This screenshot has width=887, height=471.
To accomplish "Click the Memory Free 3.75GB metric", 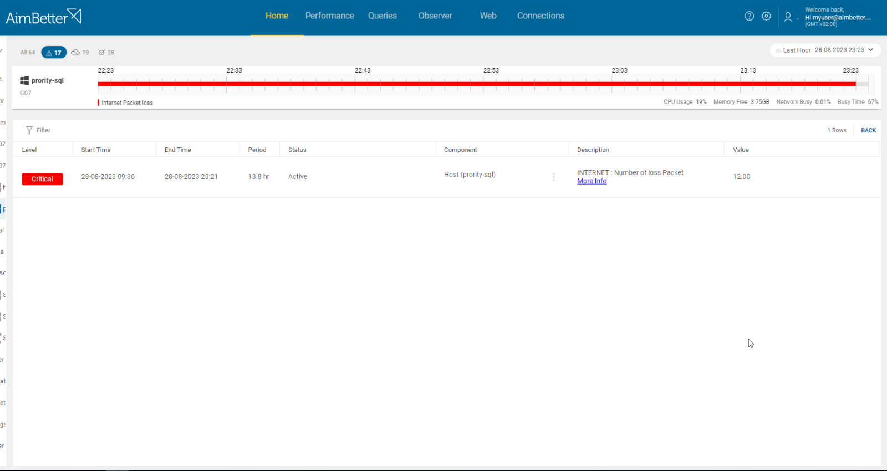I will coord(741,102).
